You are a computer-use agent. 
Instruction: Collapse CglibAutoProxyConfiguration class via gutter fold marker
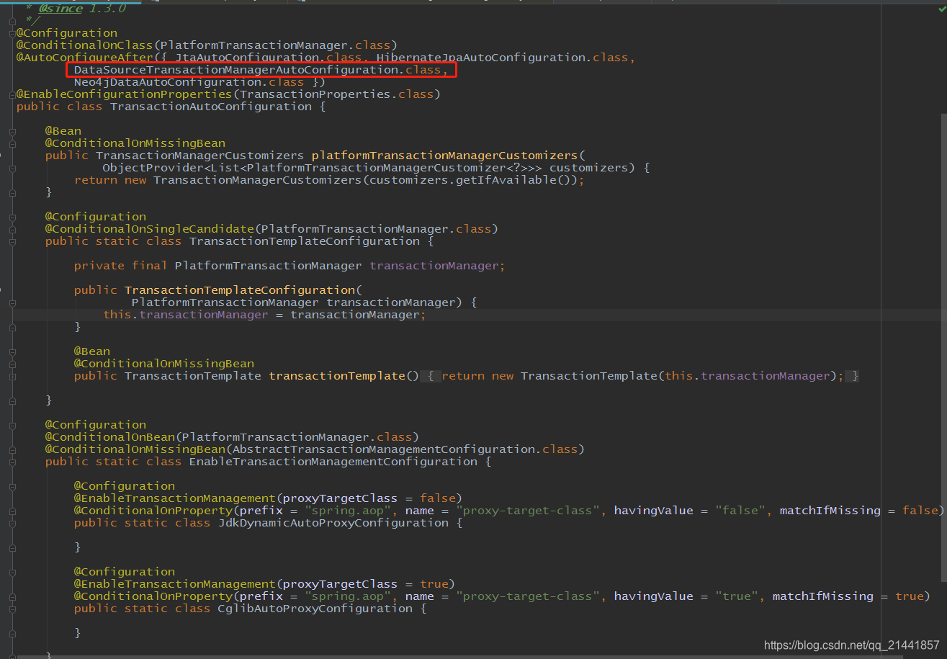pos(12,609)
